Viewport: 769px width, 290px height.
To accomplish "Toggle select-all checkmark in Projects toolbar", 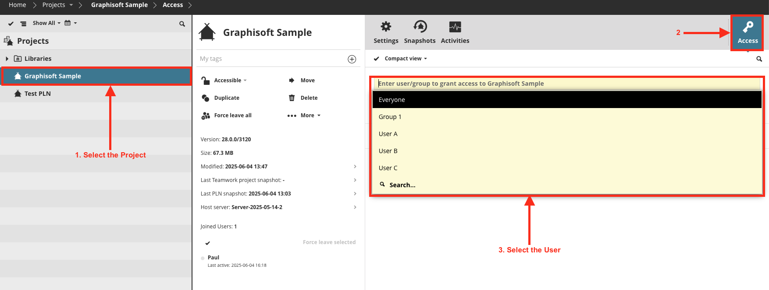I will (11, 24).
